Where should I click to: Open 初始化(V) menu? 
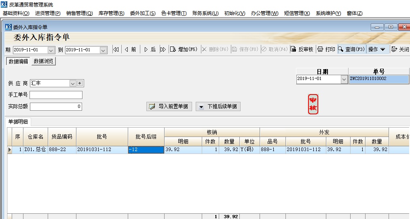[235, 13]
